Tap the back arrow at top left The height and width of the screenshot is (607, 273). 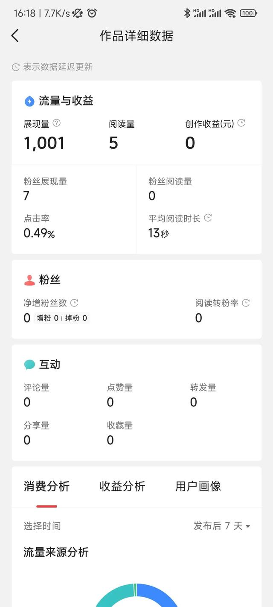click(x=15, y=36)
